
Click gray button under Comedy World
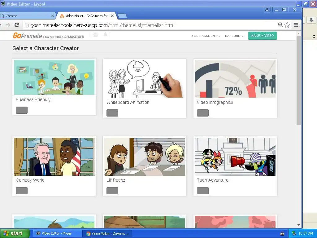(x=22, y=191)
